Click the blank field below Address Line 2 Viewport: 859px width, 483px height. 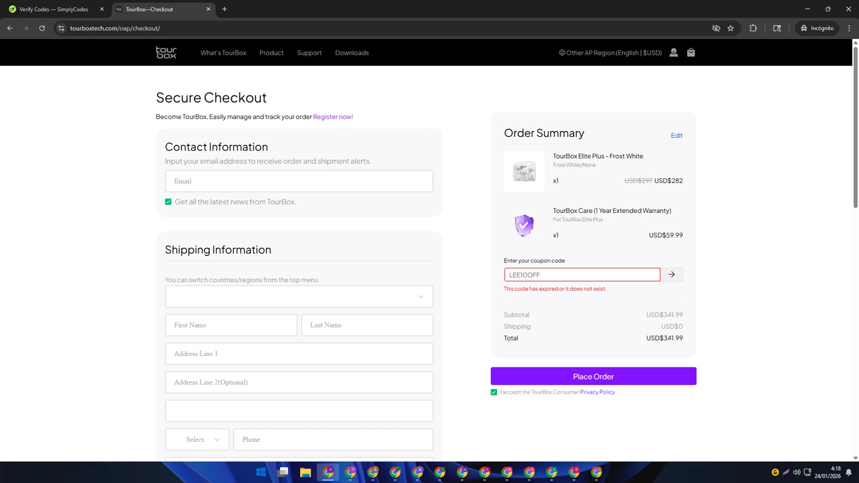[299, 411]
